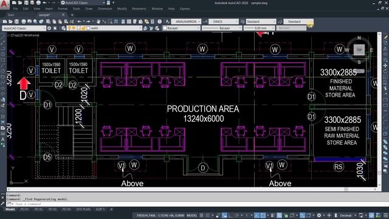Add new drawing tab with plus button
The image size is (389, 219).
(x=72, y=15)
